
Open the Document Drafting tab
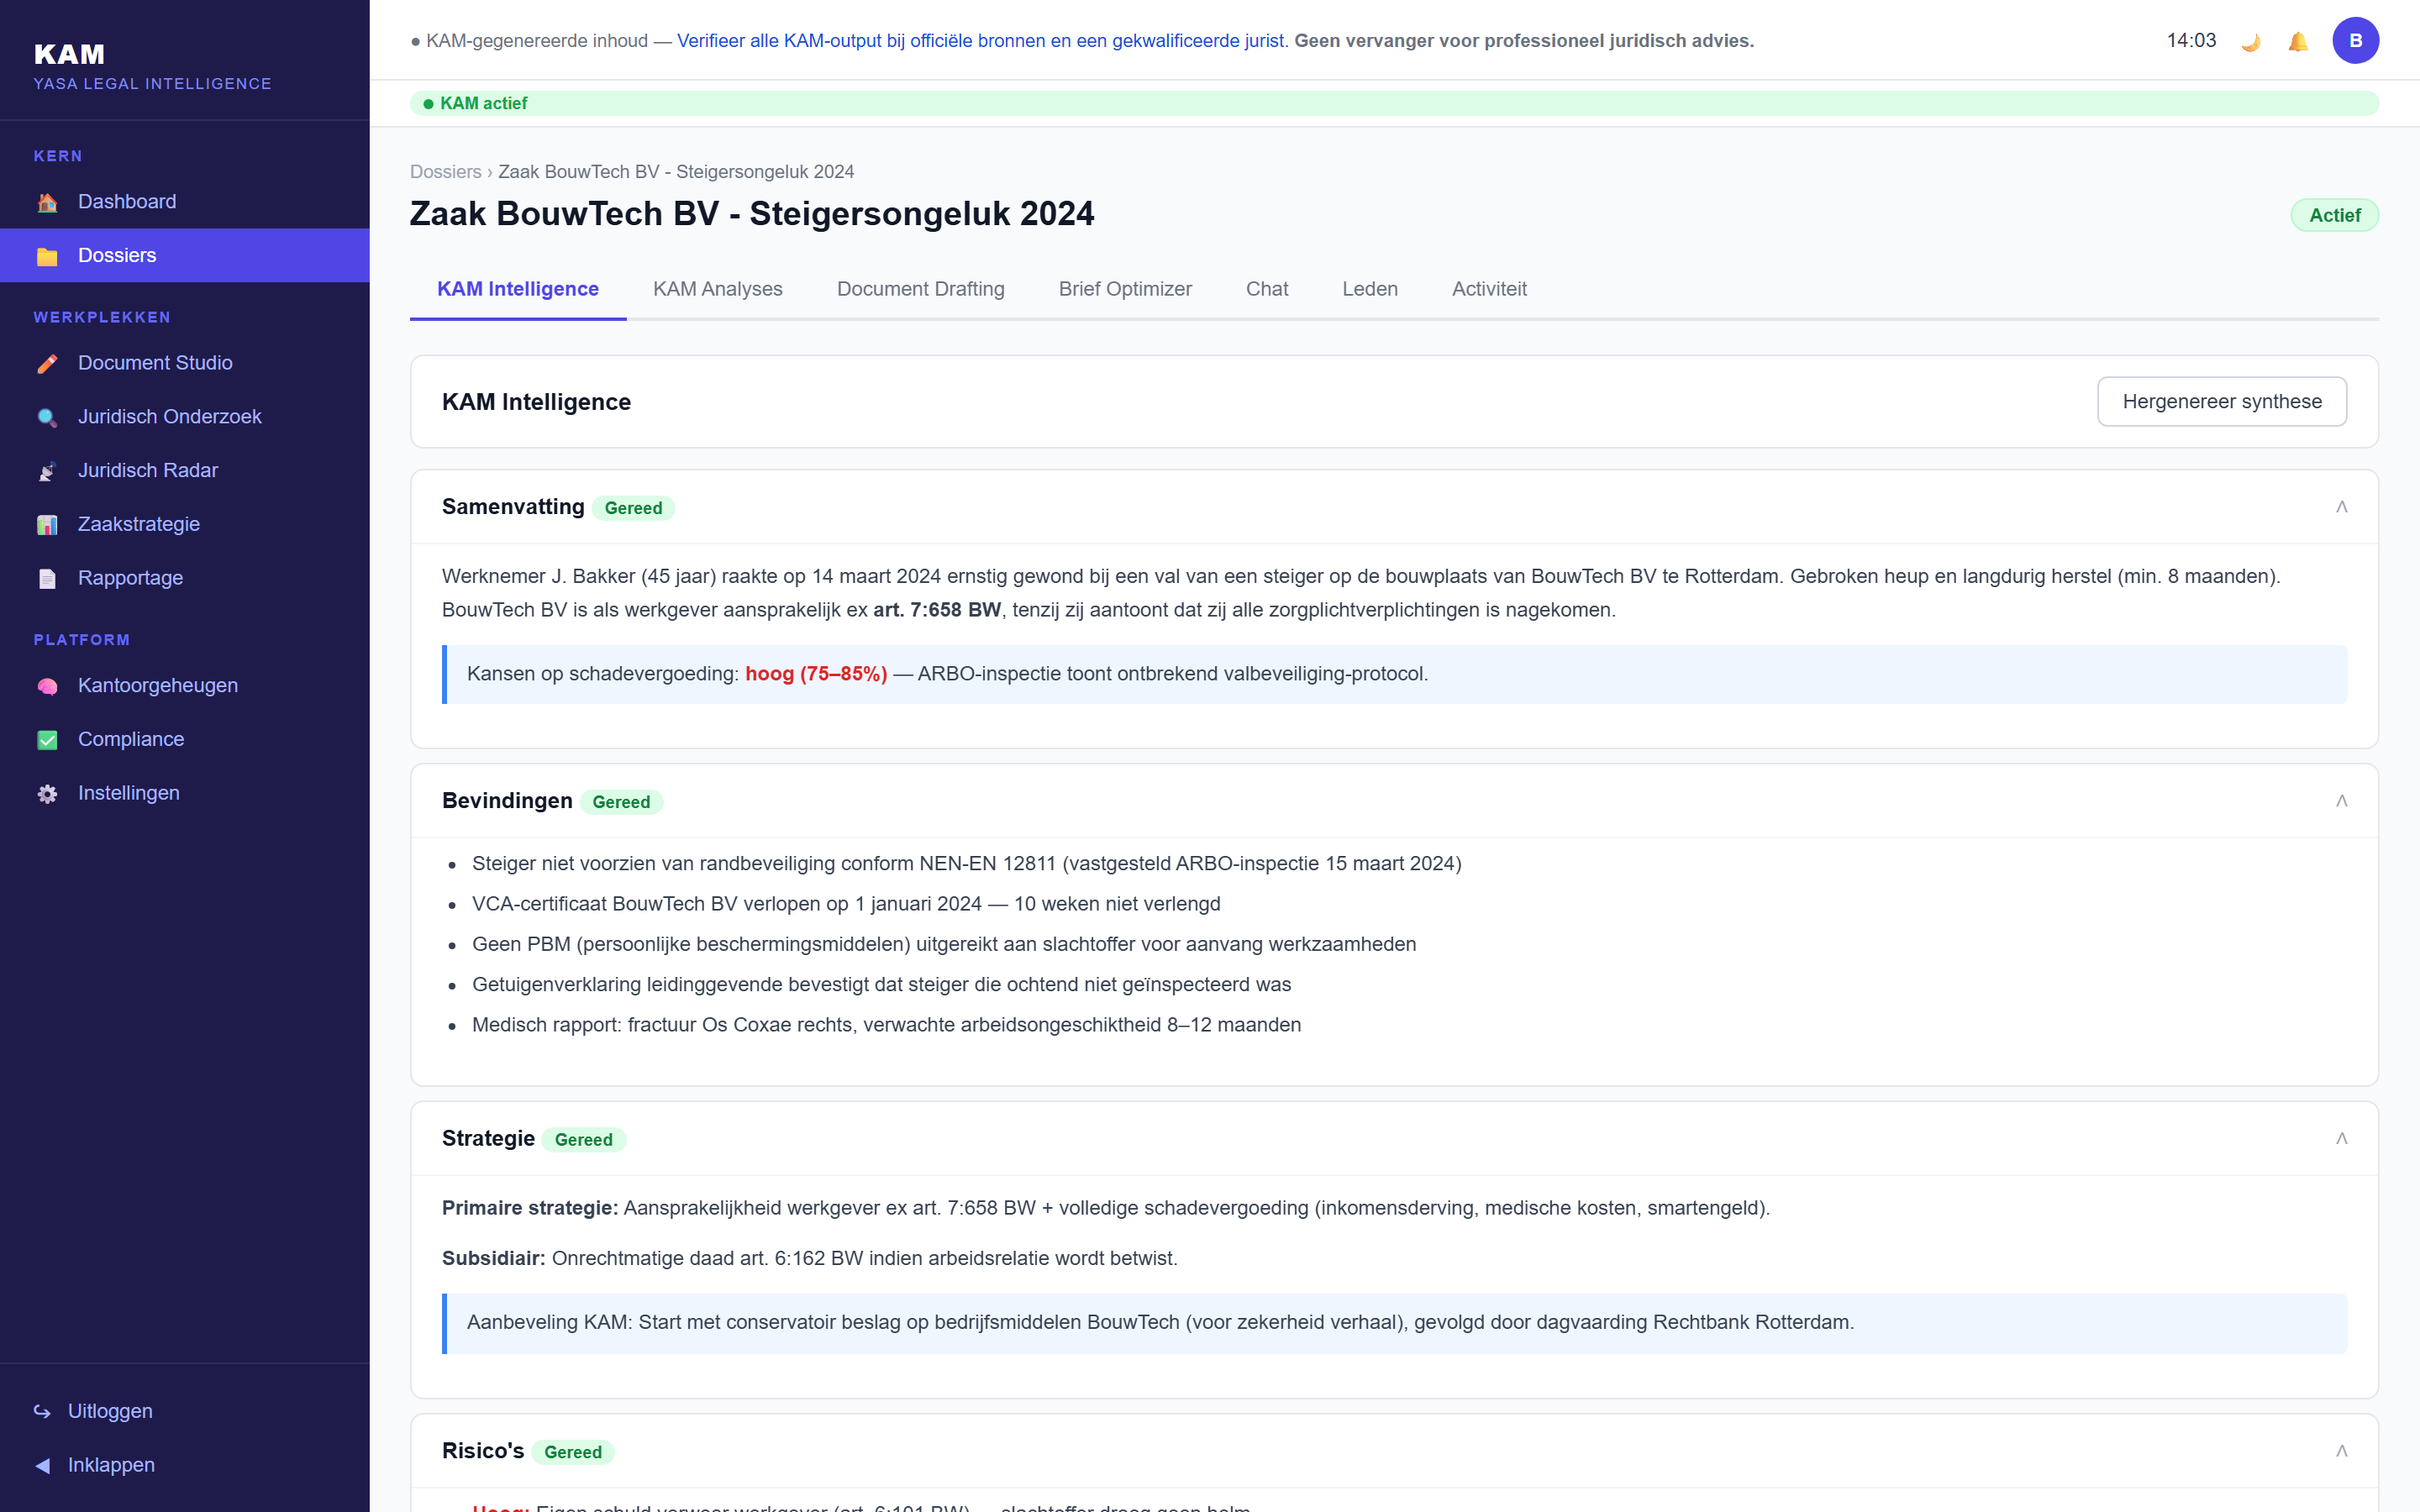[x=921, y=289]
